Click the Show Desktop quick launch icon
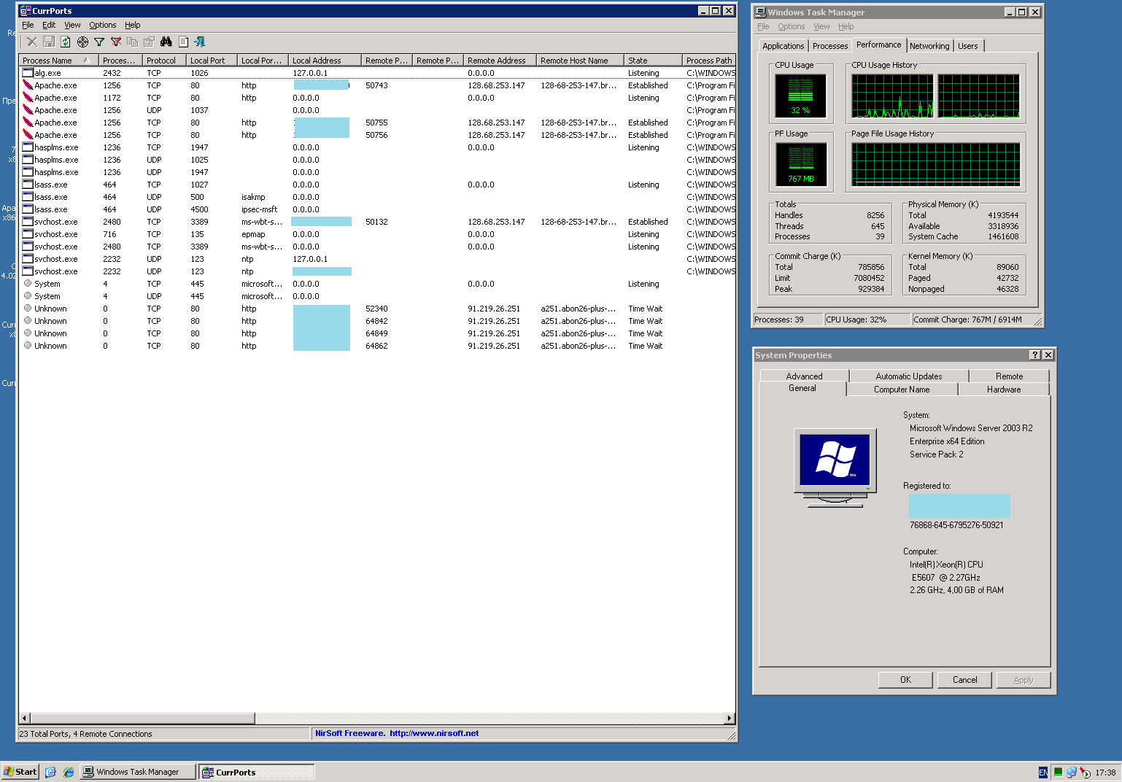The height and width of the screenshot is (782, 1122). (50, 772)
